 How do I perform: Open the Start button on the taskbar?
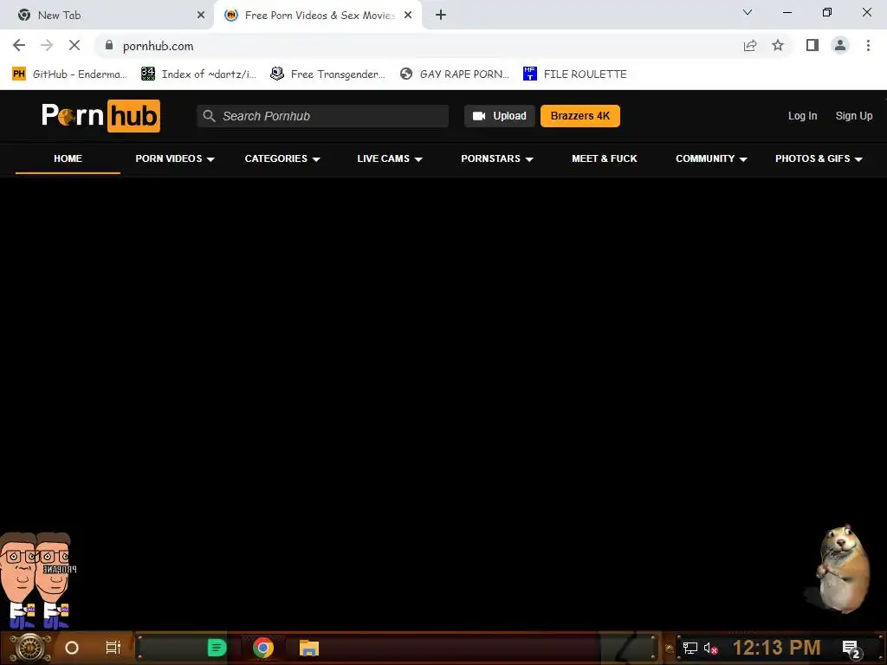[29, 648]
